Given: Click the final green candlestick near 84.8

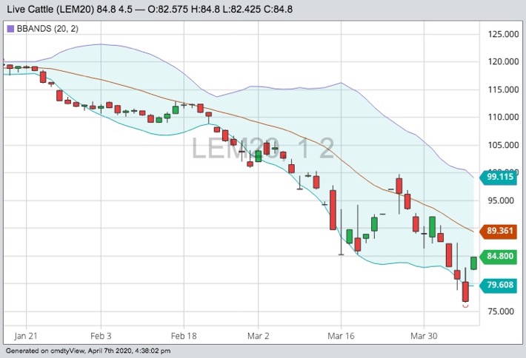Looking at the screenshot, I should [473, 263].
